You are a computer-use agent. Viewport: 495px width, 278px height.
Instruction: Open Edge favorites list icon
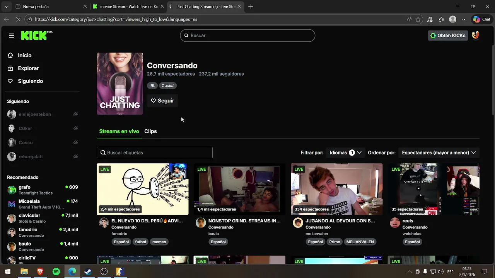[441, 19]
